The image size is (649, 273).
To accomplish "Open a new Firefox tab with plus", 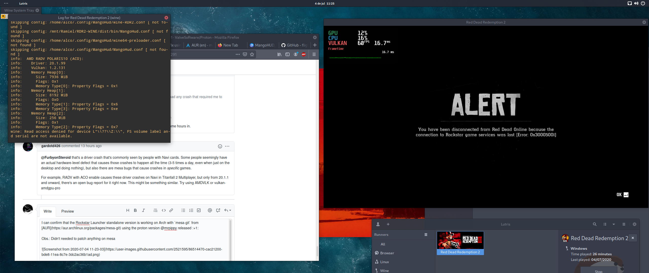I will tap(315, 45).
